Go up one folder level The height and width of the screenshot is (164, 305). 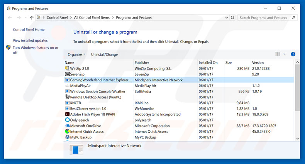(x=32, y=18)
